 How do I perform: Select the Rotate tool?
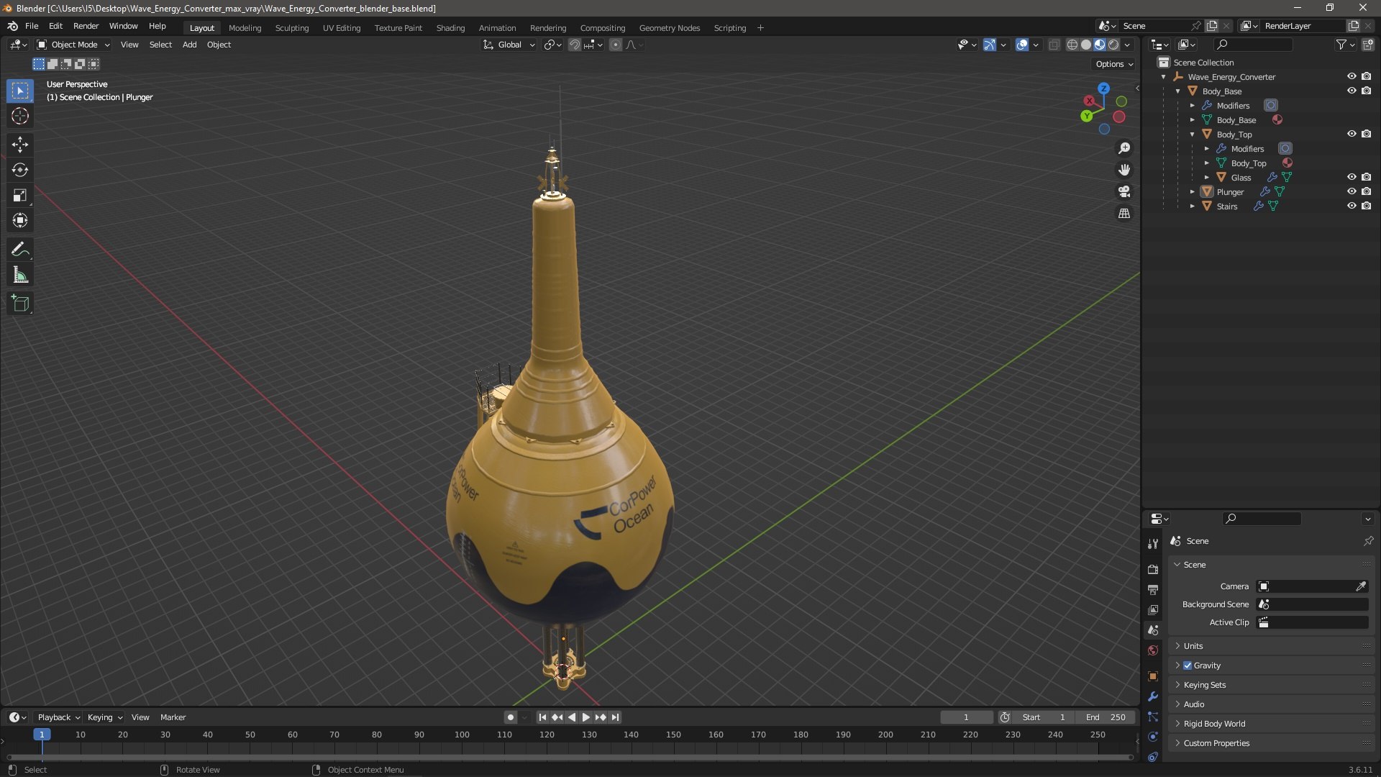(x=20, y=170)
